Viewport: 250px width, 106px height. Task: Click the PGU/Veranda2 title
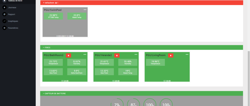coord(103,55)
